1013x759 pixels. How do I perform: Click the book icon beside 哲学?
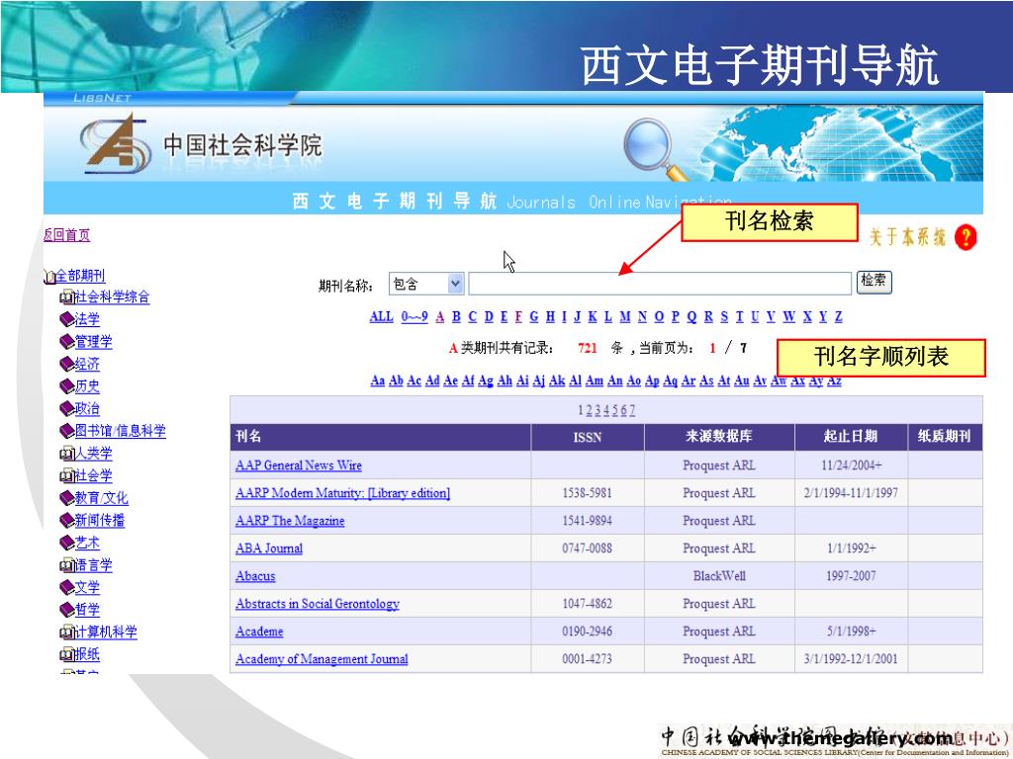66,610
